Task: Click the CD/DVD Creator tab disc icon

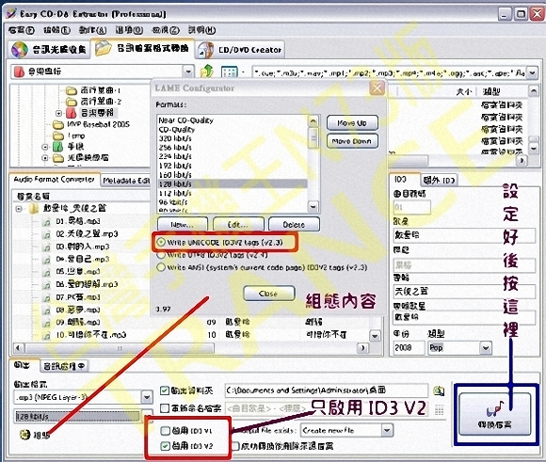Action: (x=205, y=50)
